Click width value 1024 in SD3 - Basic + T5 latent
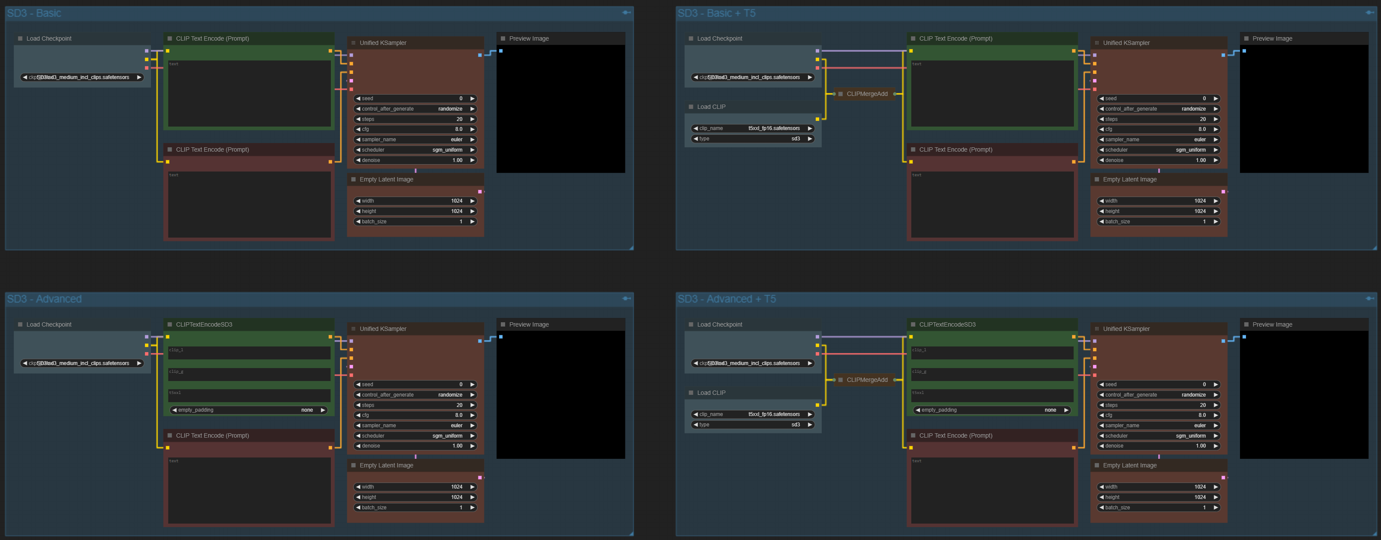The width and height of the screenshot is (1381, 540). (x=1200, y=201)
